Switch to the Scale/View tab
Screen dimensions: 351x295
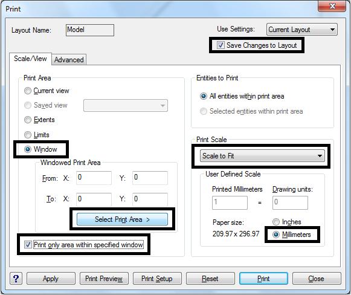tap(30, 59)
